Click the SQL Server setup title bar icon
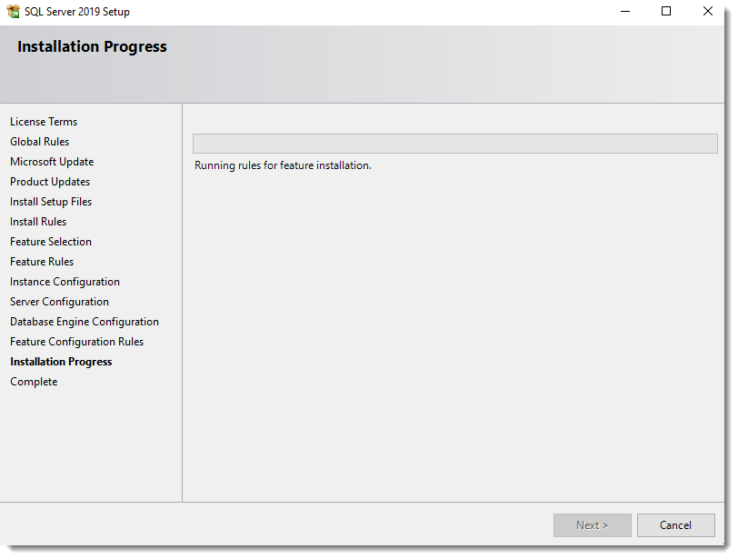The height and width of the screenshot is (559, 738). pyautogui.click(x=13, y=11)
